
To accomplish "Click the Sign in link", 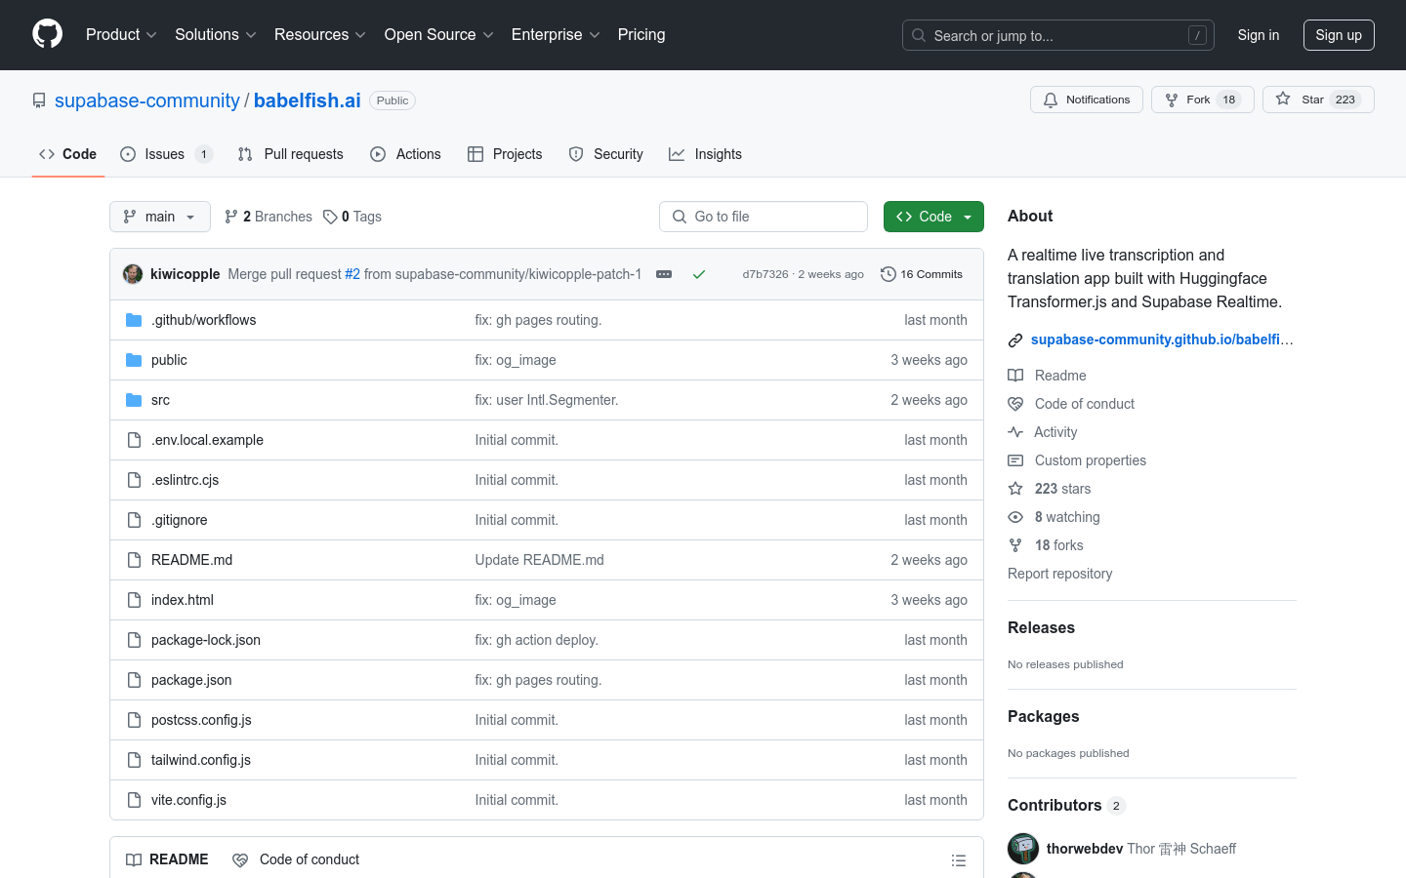I will (1259, 35).
